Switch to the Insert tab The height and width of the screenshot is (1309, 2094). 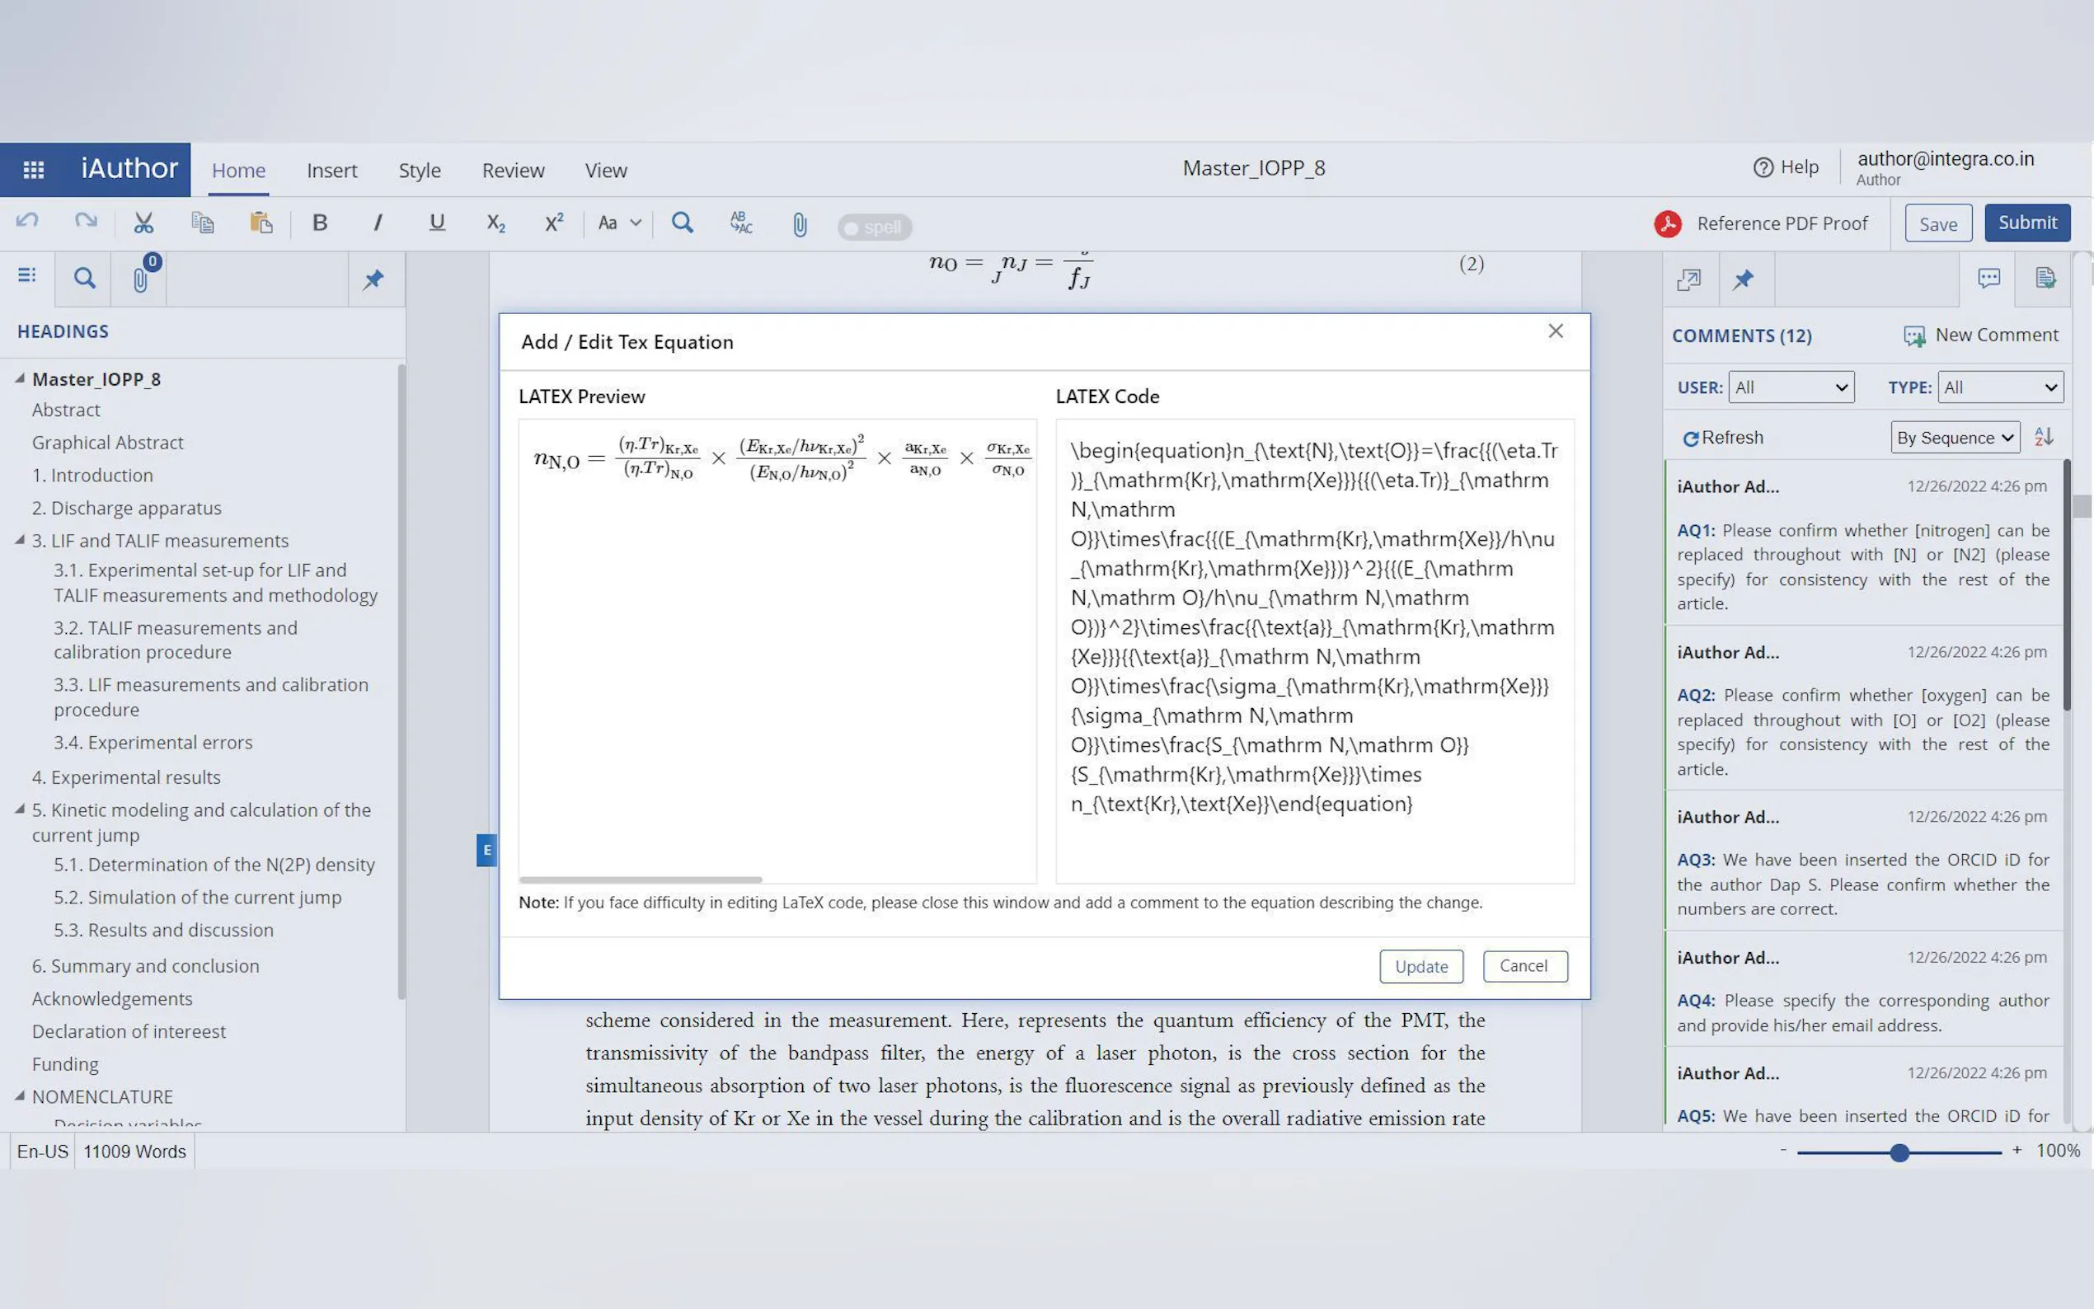tap(331, 171)
